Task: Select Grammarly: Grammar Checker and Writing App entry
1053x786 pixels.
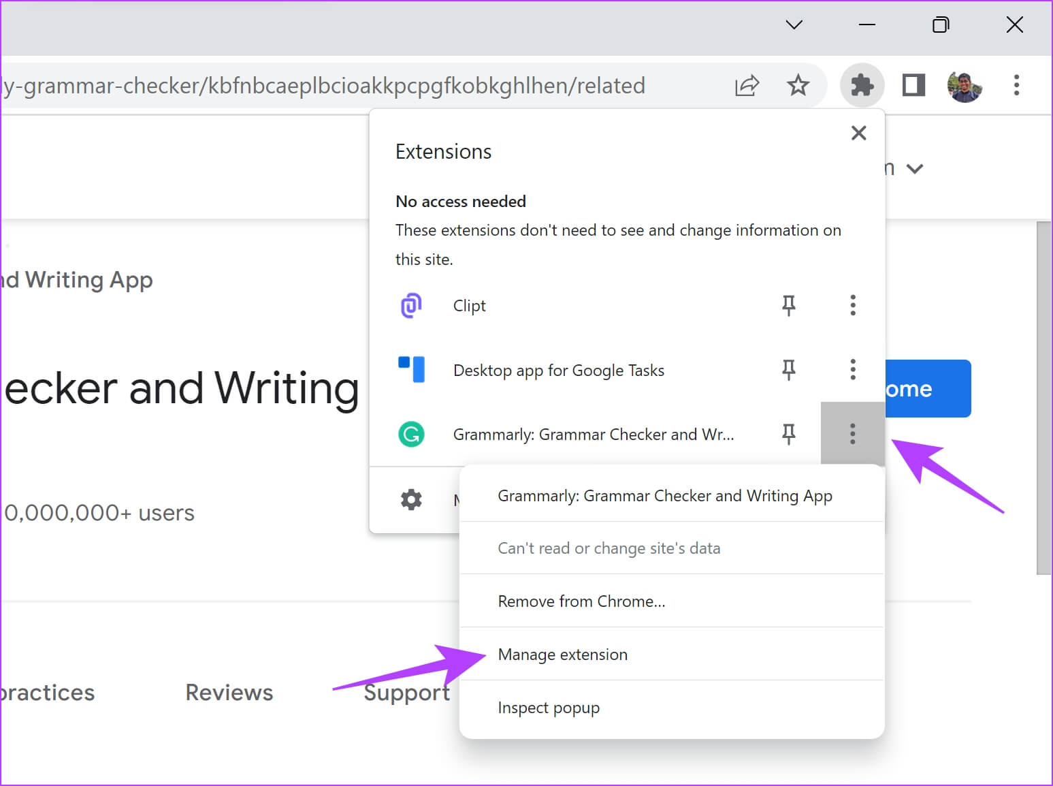Action: coord(671,496)
